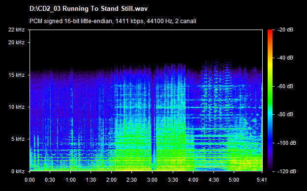Click the -120 dB bottom scale label
307x191 pixels.
(x=287, y=171)
